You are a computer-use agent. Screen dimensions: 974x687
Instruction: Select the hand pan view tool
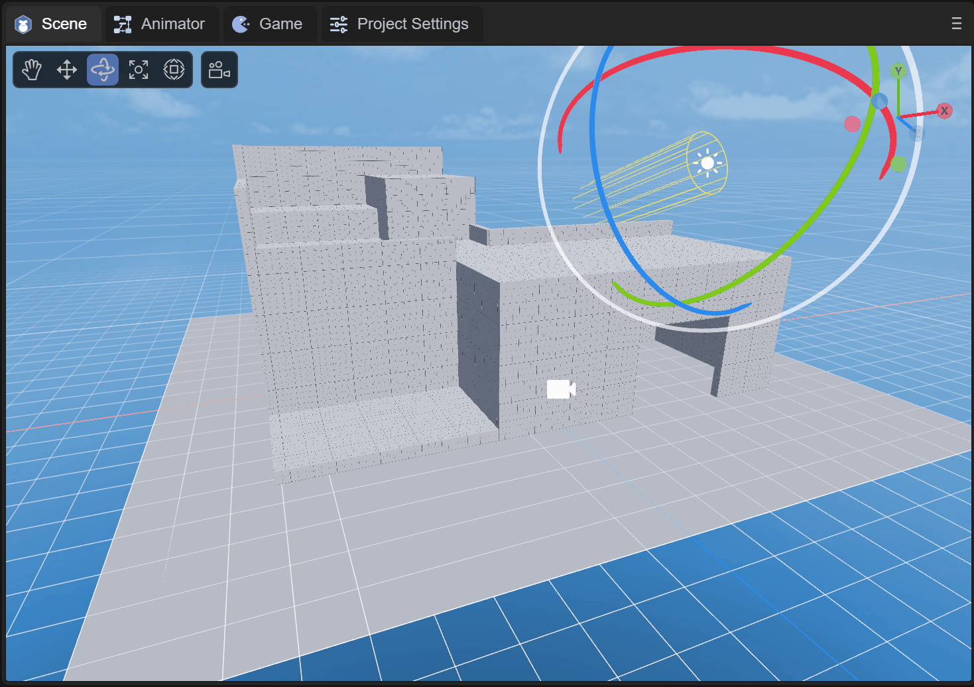point(32,70)
